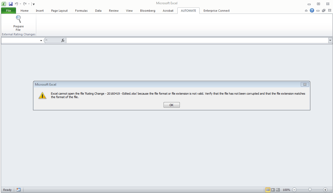
Task: Open the Page Layout tab
Action: (59, 11)
